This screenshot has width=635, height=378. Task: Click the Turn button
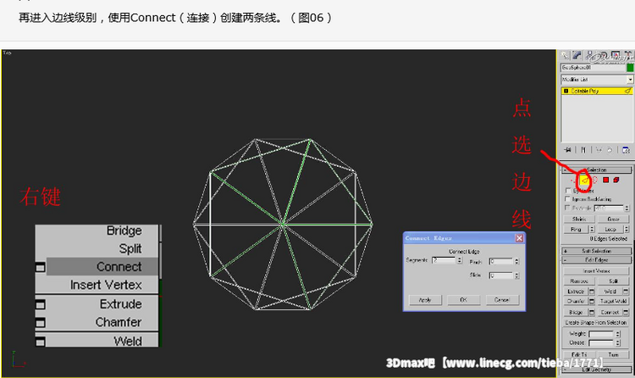[613, 354]
